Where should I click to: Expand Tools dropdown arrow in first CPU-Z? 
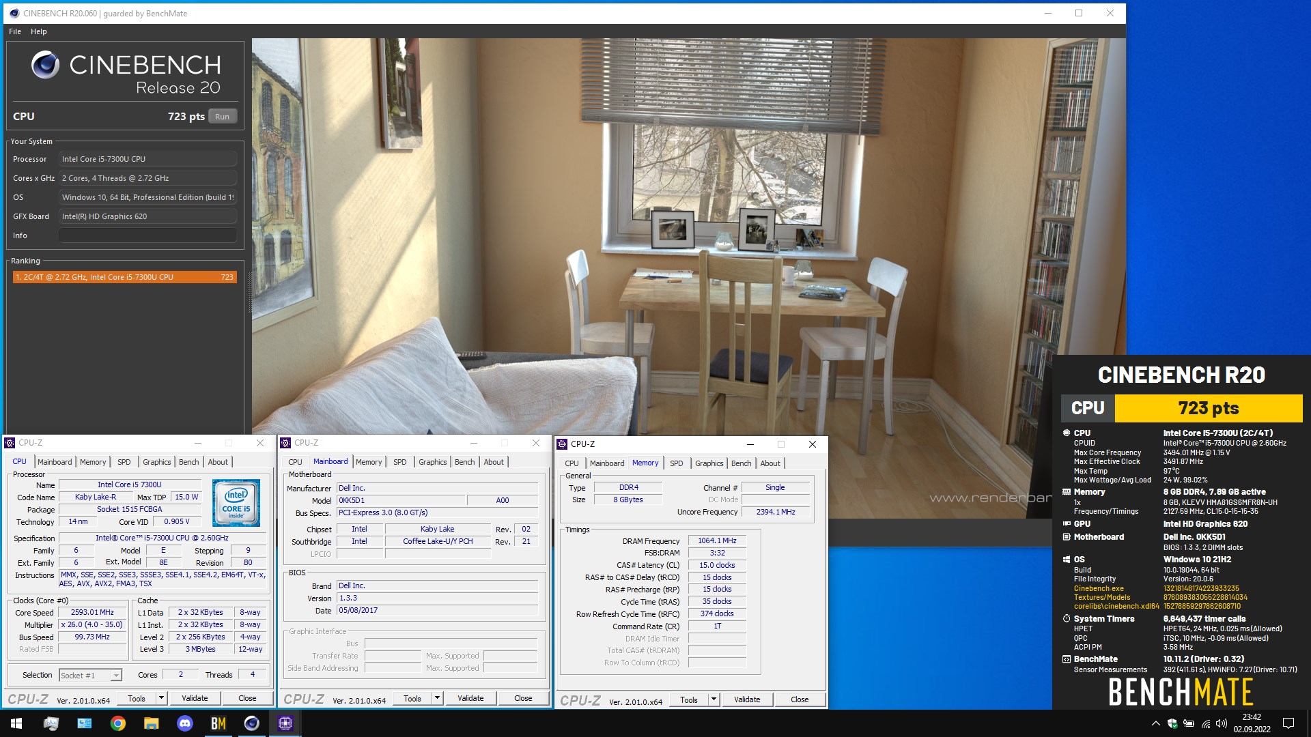(162, 698)
